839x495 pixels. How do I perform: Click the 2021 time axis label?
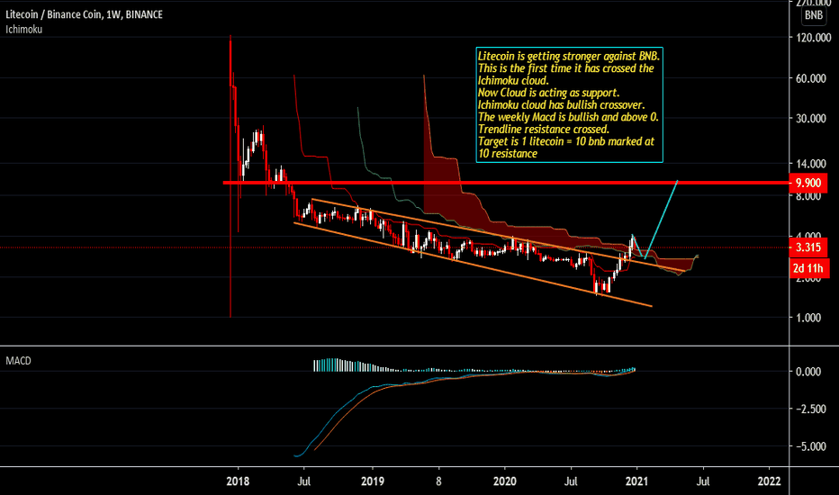(x=636, y=481)
